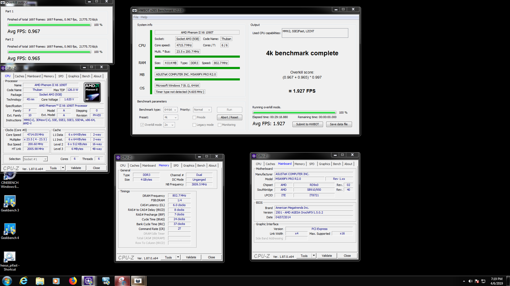This screenshot has height=286, width=510.
Task: Open the volume control in the tray
Action: (470, 281)
